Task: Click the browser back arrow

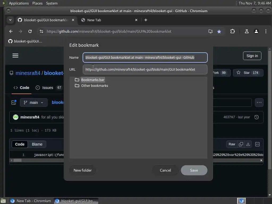Action: point(11,31)
